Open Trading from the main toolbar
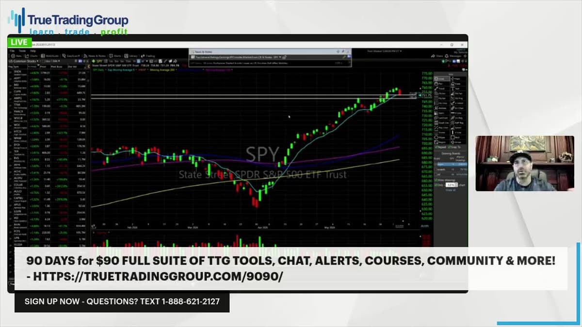582x327 pixels. 148,56
